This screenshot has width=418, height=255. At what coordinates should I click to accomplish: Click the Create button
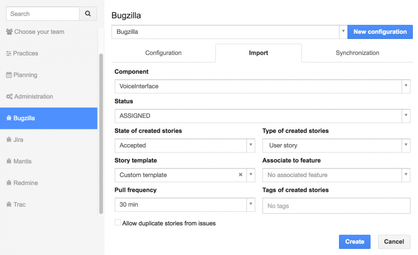click(354, 242)
